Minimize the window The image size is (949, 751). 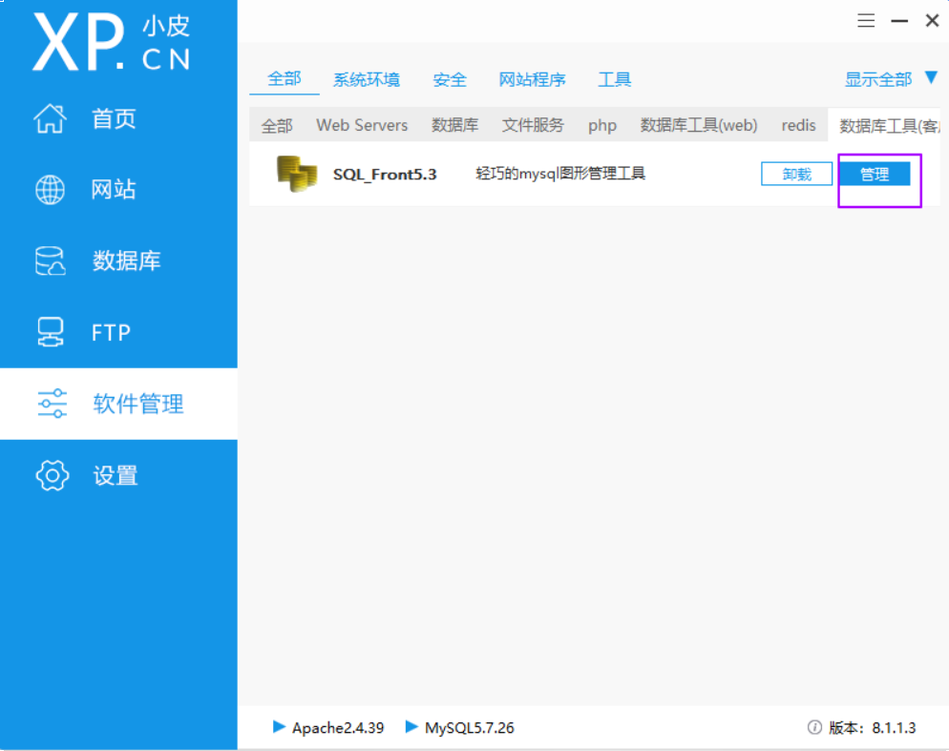(x=899, y=21)
